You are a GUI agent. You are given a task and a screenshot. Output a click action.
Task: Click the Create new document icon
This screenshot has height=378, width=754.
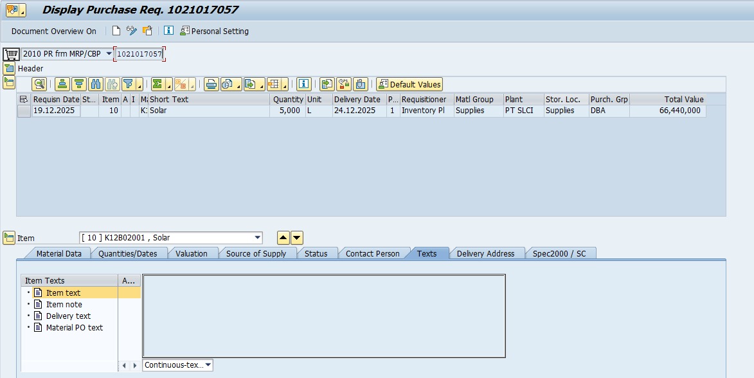tap(116, 31)
